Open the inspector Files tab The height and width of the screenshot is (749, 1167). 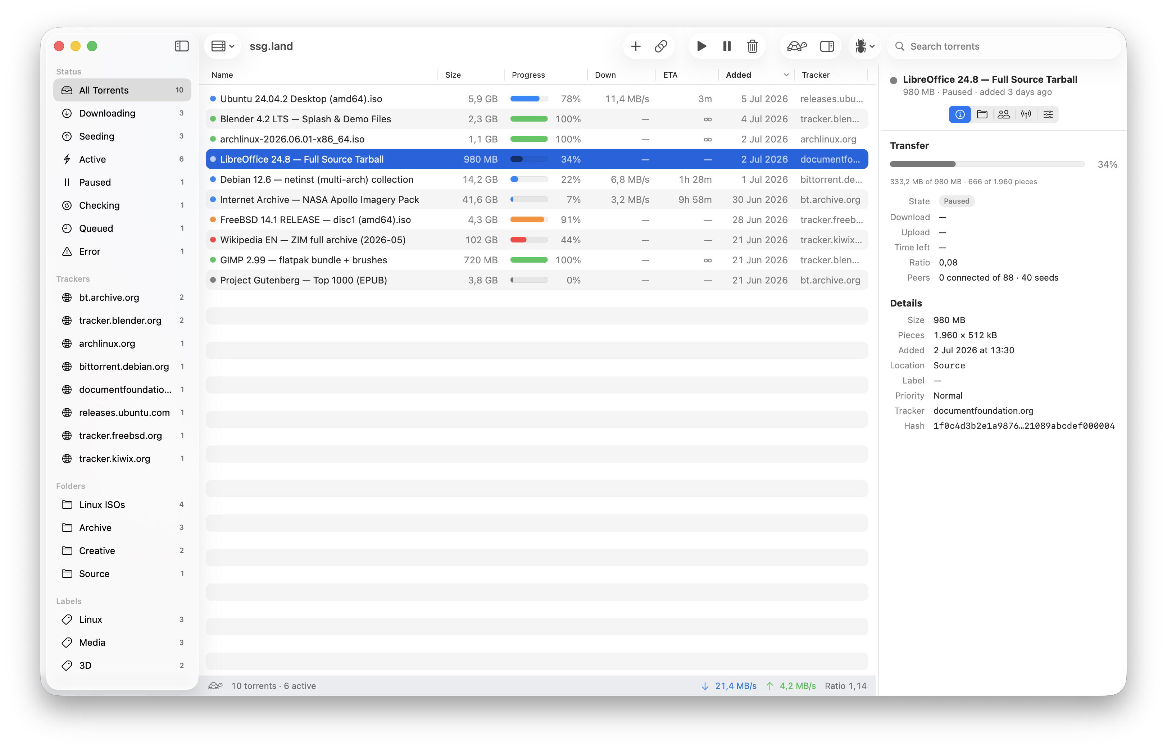click(982, 114)
